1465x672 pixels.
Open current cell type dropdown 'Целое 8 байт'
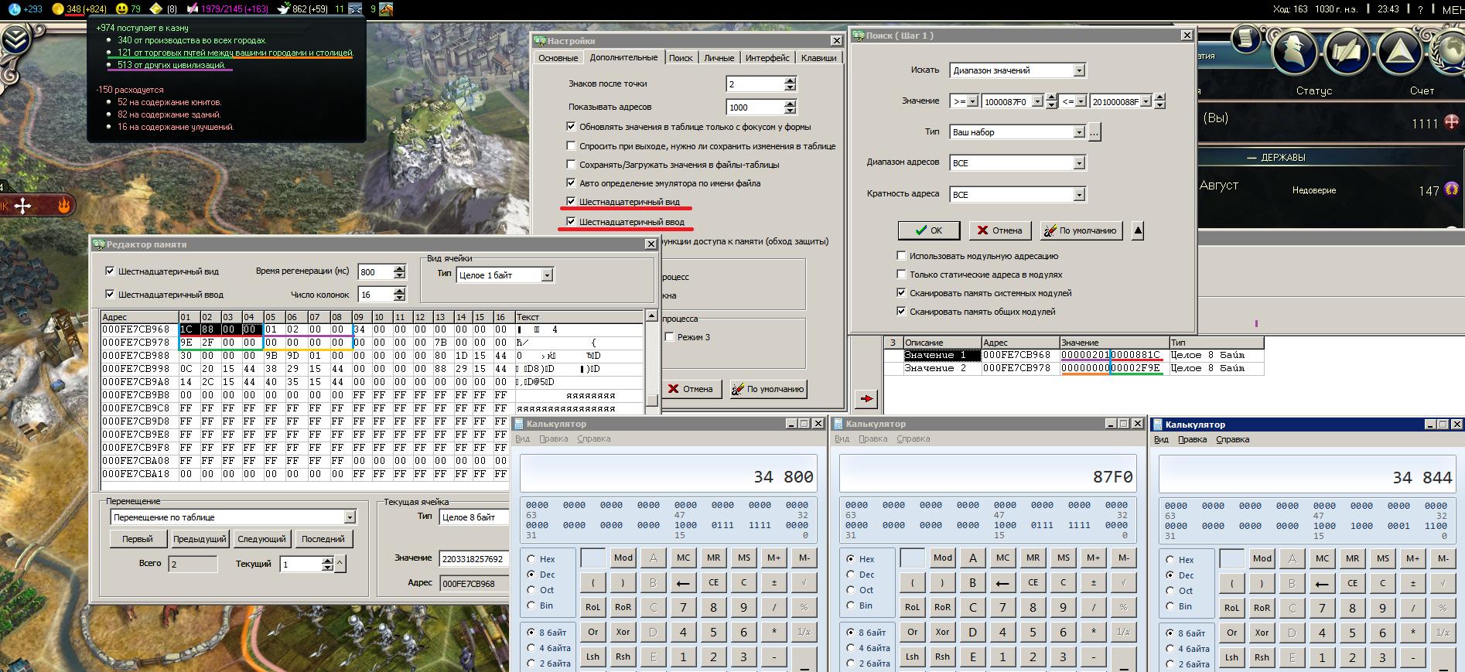pyautogui.click(x=474, y=517)
